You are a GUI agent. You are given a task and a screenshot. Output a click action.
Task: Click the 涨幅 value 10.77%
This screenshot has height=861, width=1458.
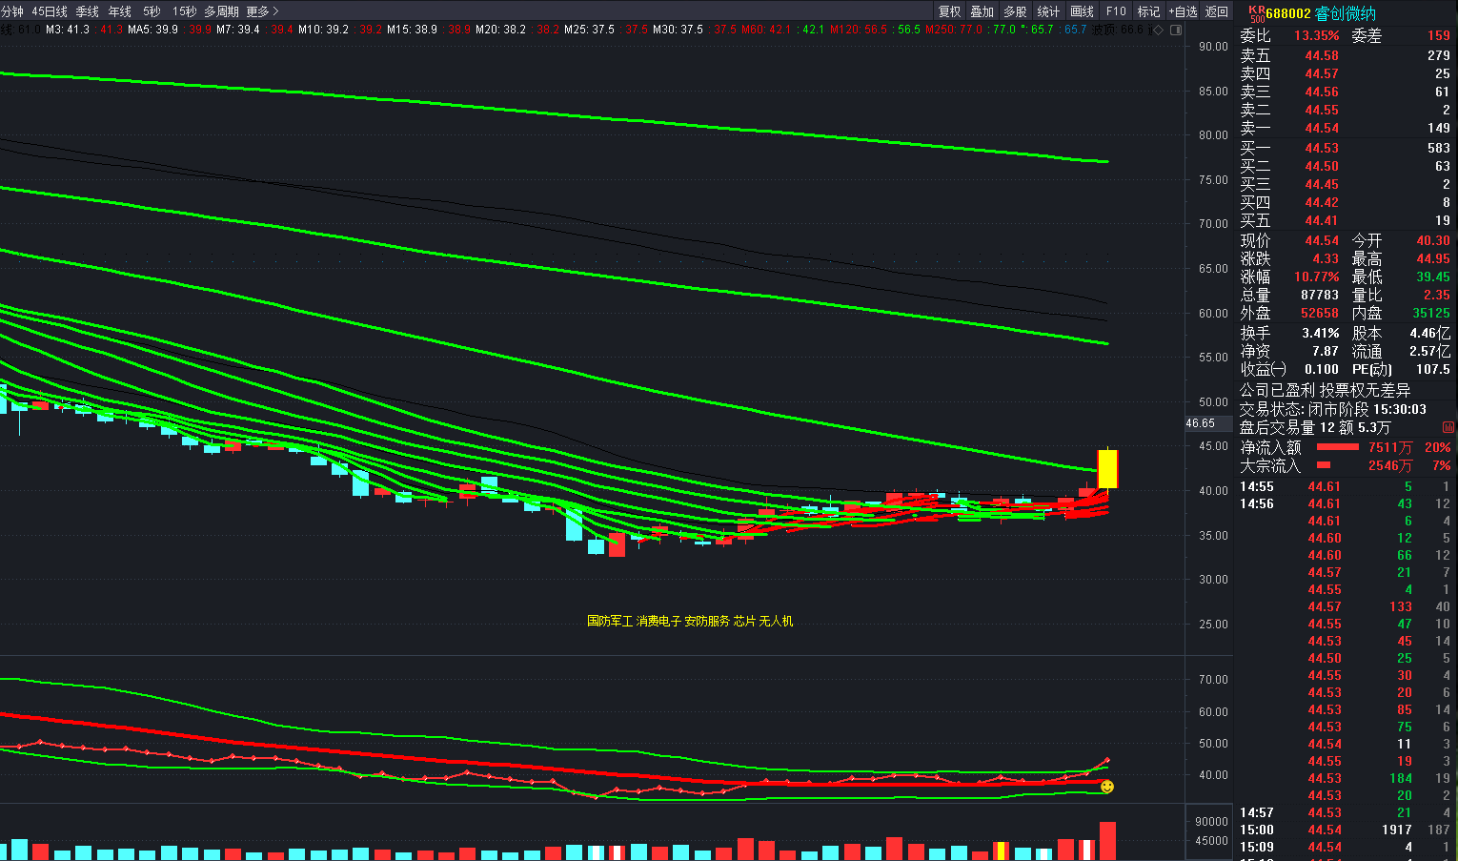click(x=1317, y=277)
